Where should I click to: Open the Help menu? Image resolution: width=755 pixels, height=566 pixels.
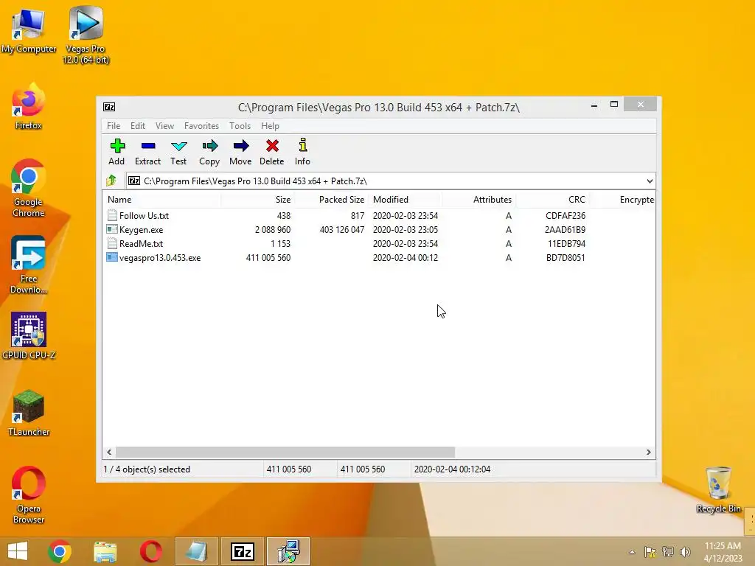pyautogui.click(x=270, y=125)
